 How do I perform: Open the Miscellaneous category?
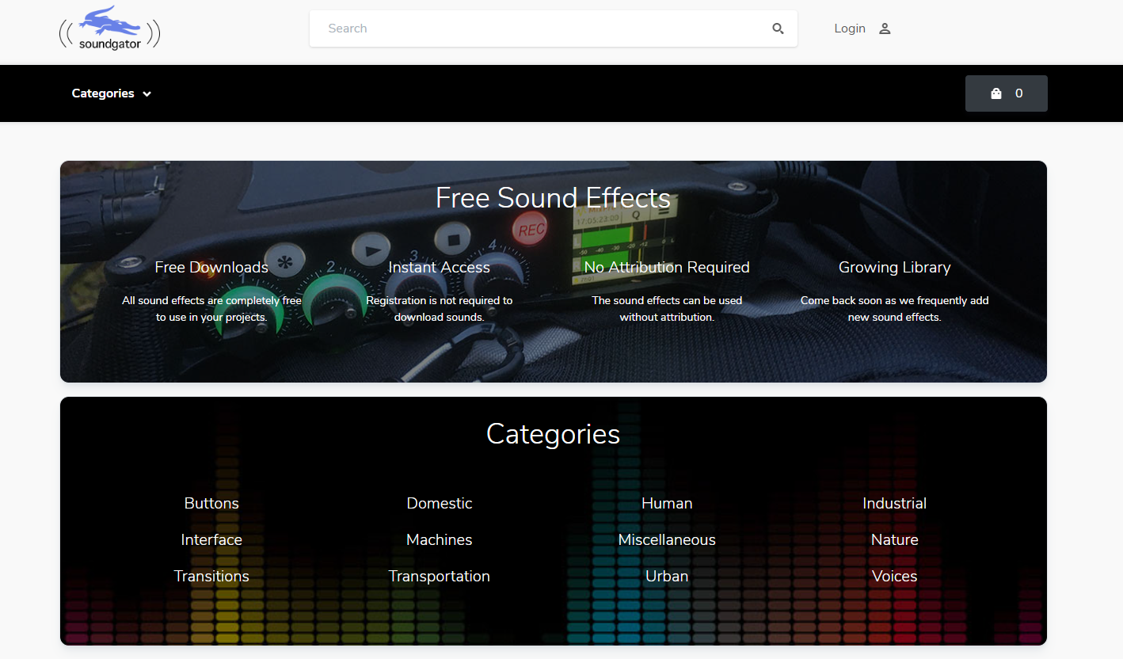pos(667,539)
